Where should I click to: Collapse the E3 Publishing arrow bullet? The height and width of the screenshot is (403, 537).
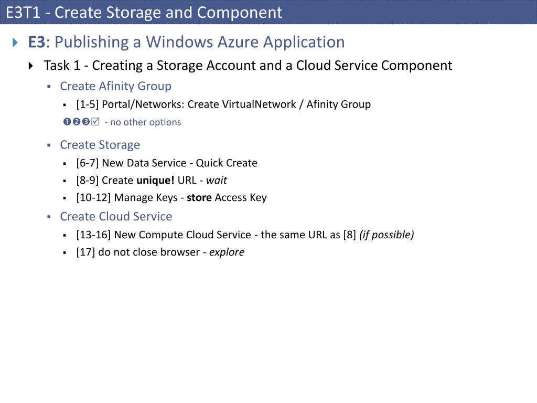[x=15, y=43]
